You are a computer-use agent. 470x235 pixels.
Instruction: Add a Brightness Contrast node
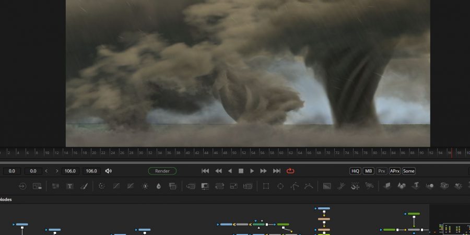tap(145, 186)
